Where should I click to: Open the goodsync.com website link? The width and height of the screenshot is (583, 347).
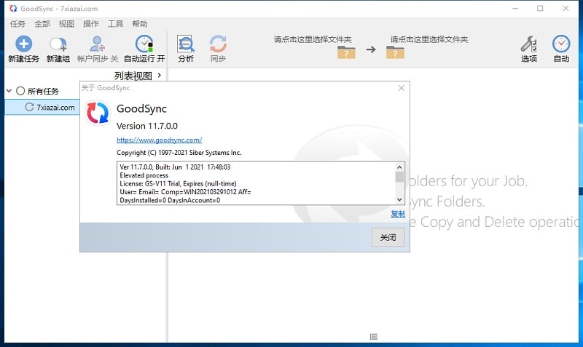(x=159, y=140)
